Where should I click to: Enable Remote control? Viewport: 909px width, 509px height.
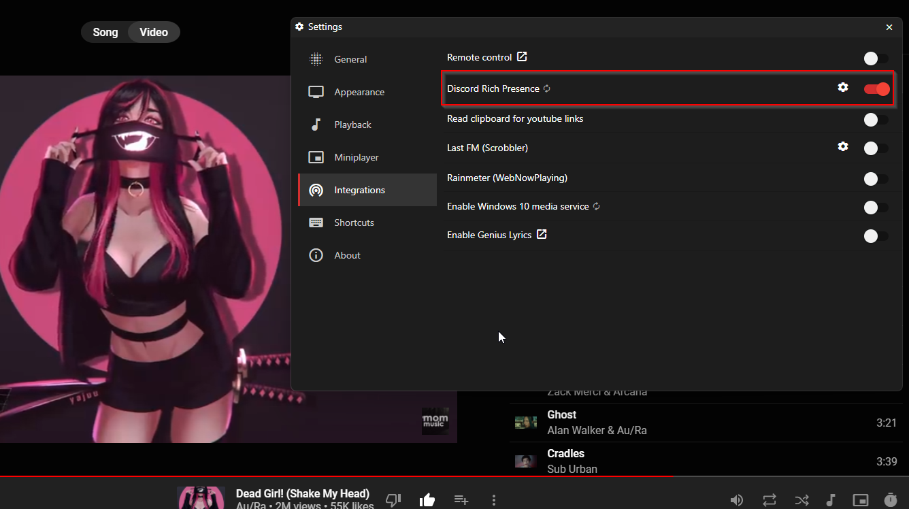point(876,59)
